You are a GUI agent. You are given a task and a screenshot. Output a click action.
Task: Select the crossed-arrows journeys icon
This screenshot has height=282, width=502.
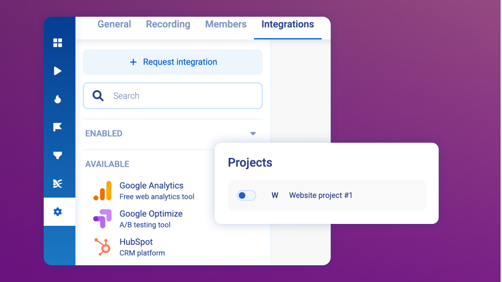coord(58,184)
